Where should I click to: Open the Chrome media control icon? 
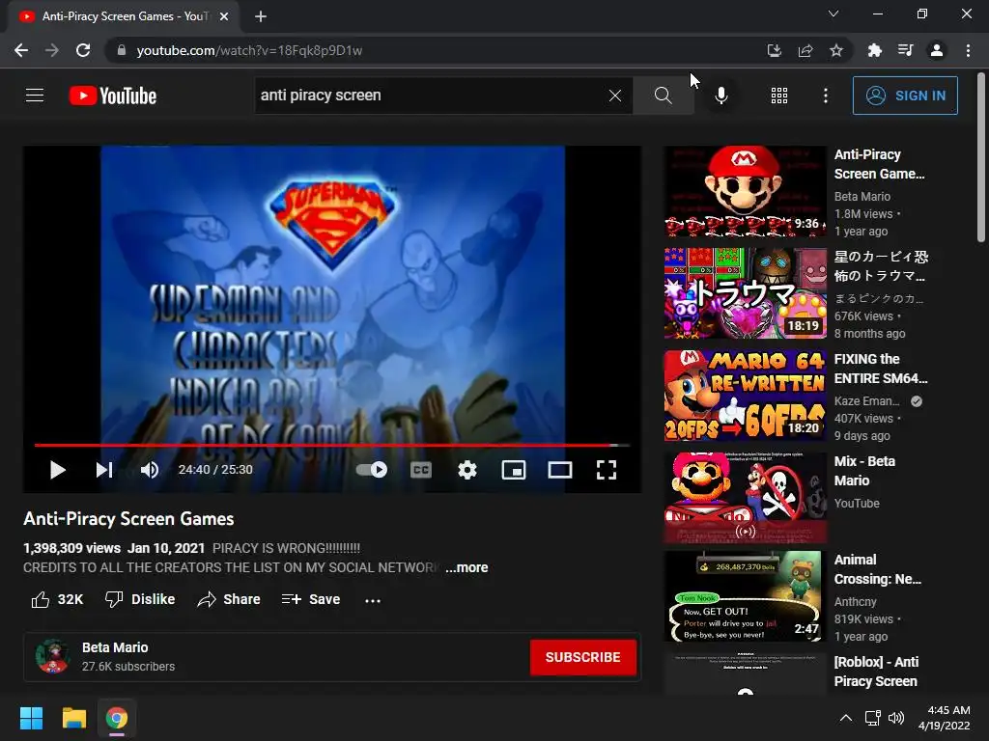905,50
